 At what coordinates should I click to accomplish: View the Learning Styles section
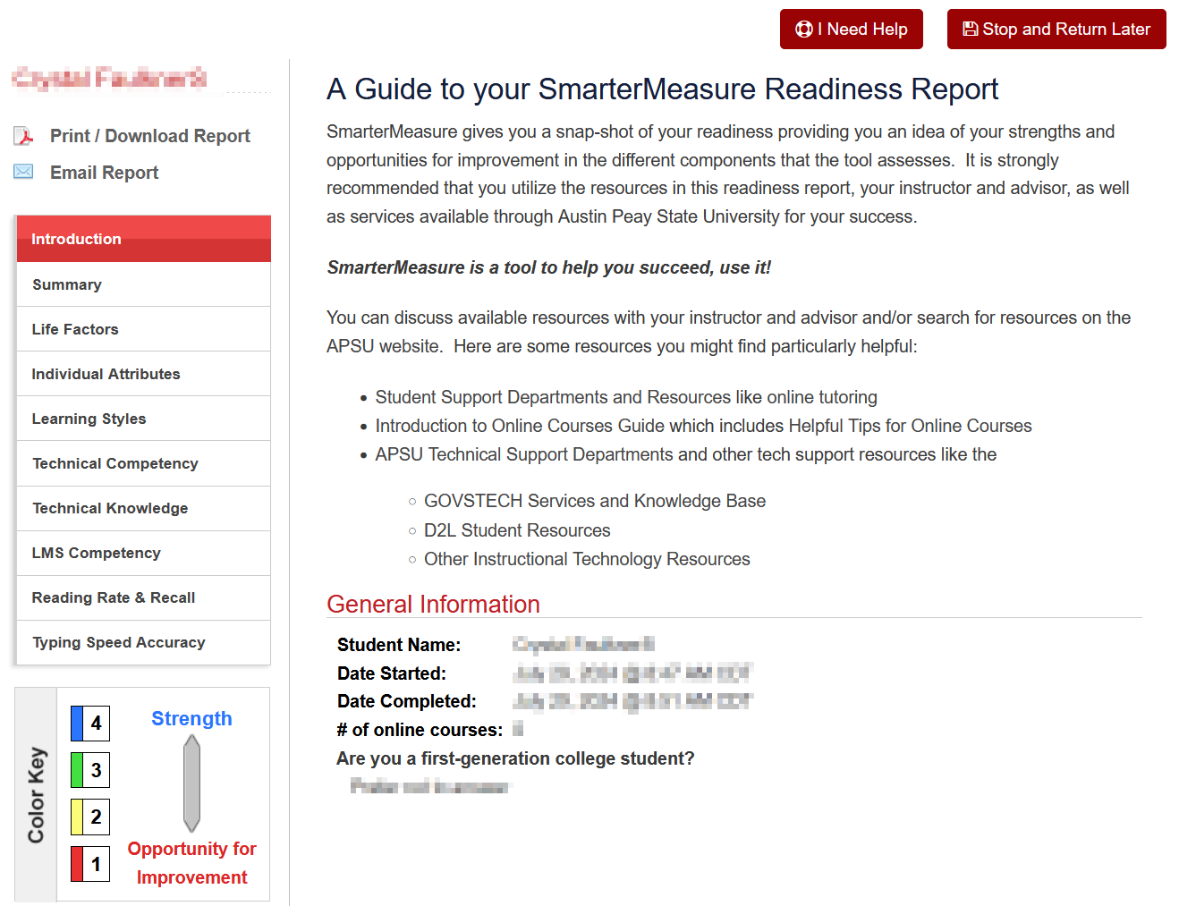click(143, 419)
